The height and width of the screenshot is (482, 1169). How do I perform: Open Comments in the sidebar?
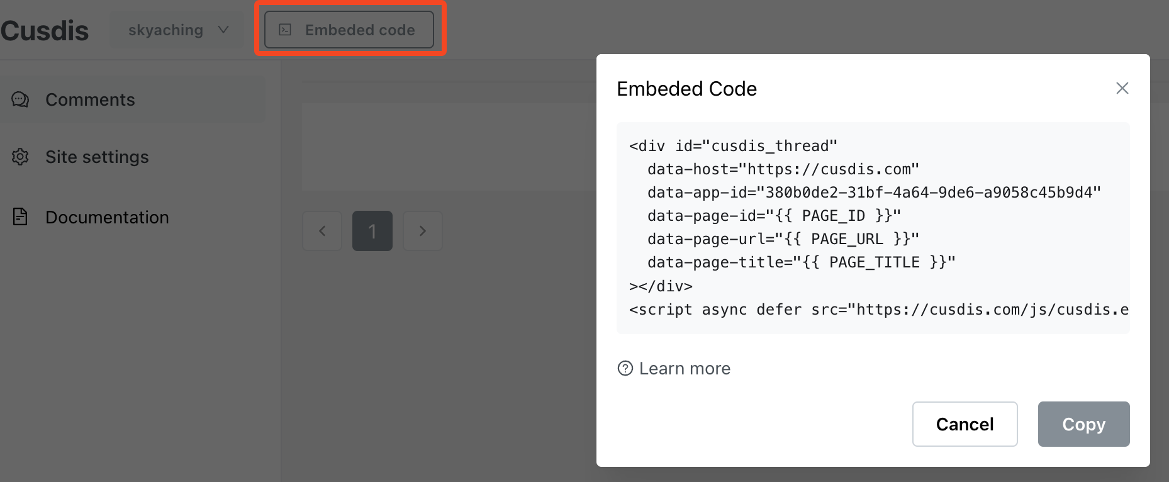point(132,99)
